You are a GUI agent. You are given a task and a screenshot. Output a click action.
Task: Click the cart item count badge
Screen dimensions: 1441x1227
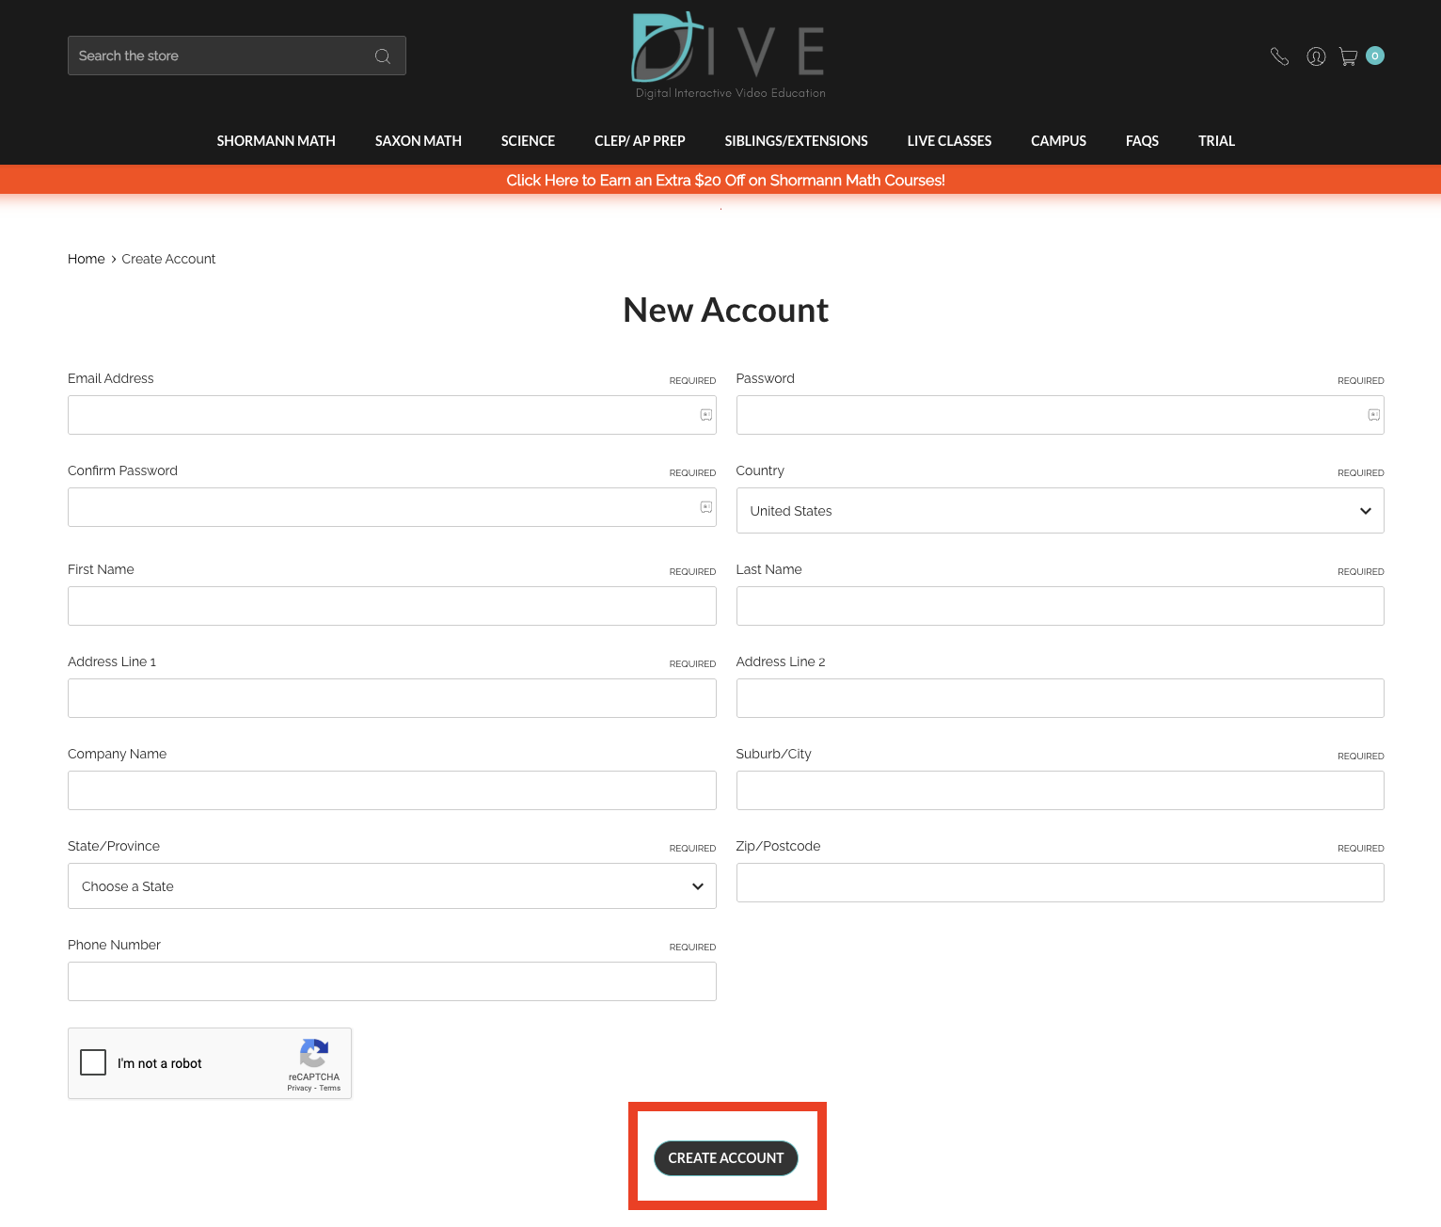coord(1375,56)
